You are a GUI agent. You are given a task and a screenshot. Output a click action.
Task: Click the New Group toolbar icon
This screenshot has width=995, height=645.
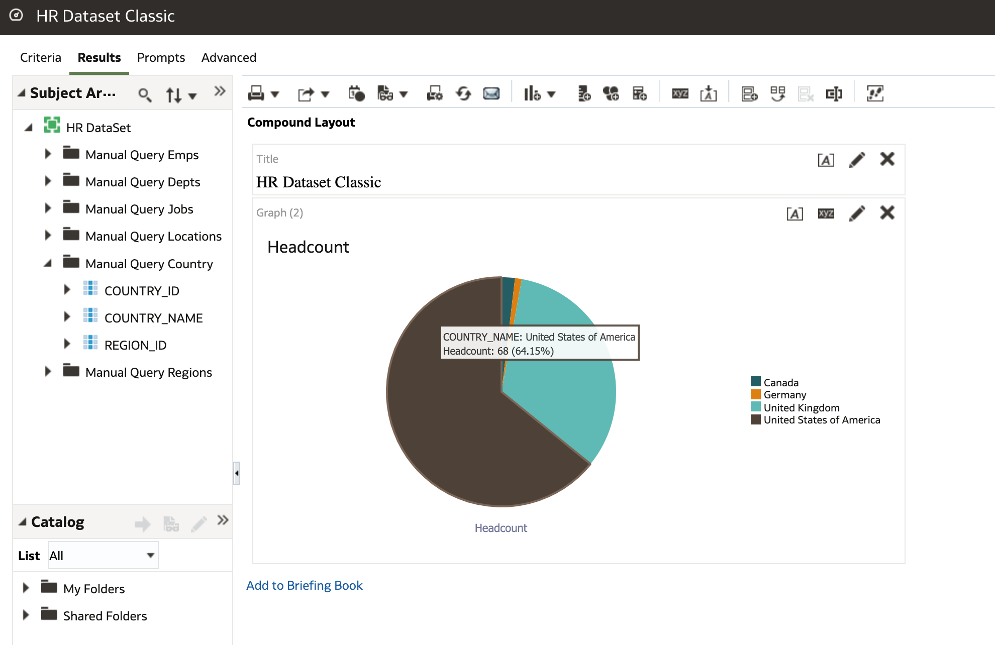click(x=611, y=93)
